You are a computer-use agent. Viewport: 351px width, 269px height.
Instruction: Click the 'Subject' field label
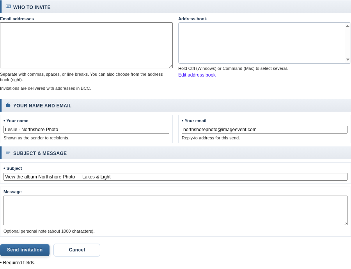[13, 168]
